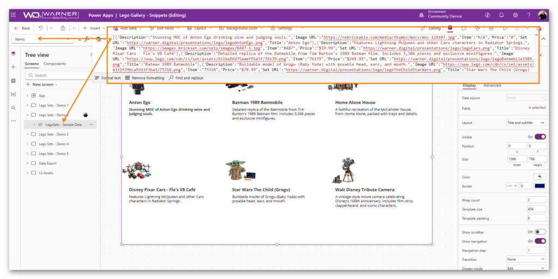Viewport: 558px width, 279px height.
Task: Open the Add data menu
Action: coord(127,28)
